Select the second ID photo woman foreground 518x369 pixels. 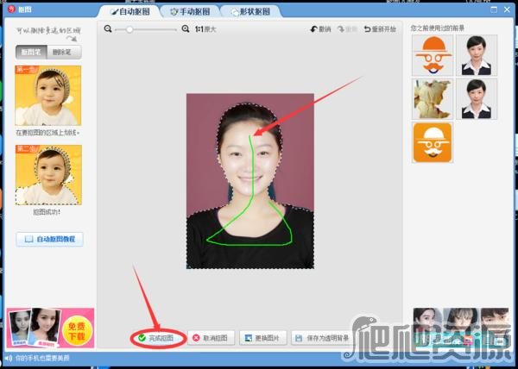point(477,99)
